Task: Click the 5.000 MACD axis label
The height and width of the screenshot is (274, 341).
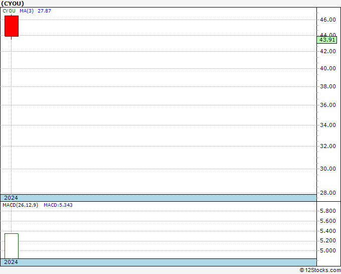Action: point(328,250)
